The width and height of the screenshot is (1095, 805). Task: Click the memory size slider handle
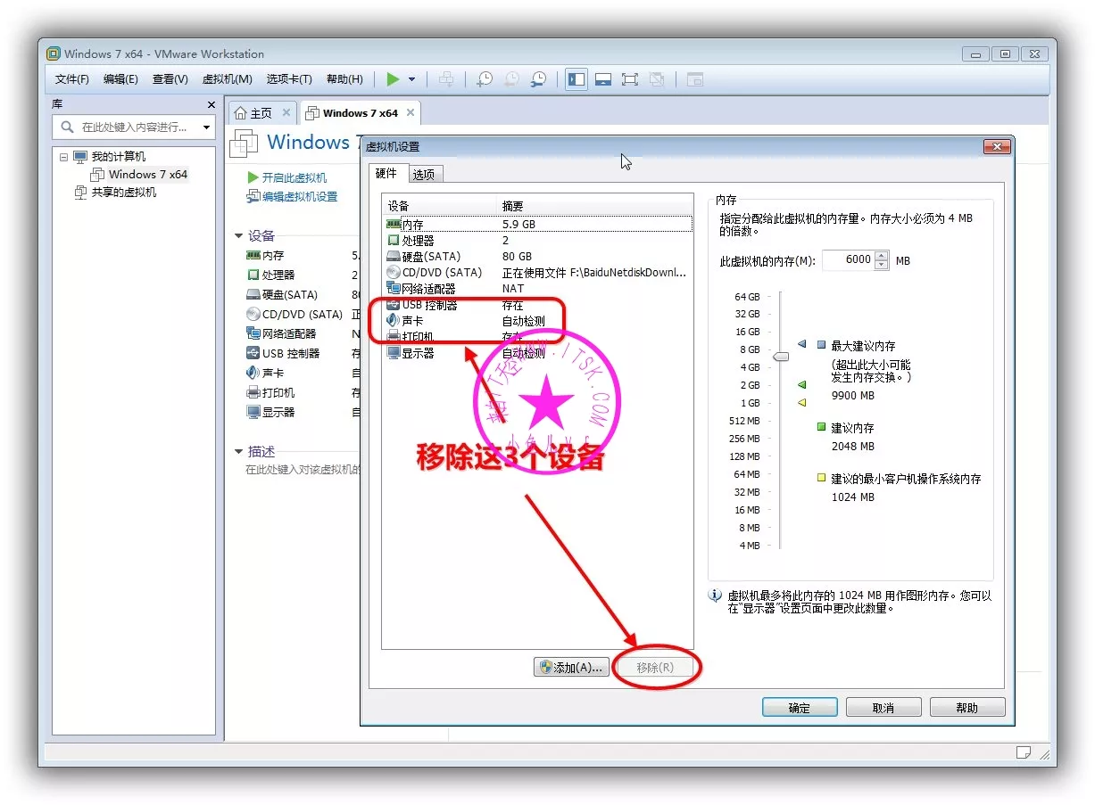click(781, 357)
